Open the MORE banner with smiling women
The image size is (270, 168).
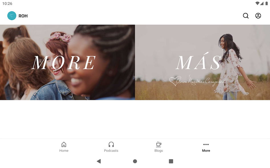click(x=67, y=62)
